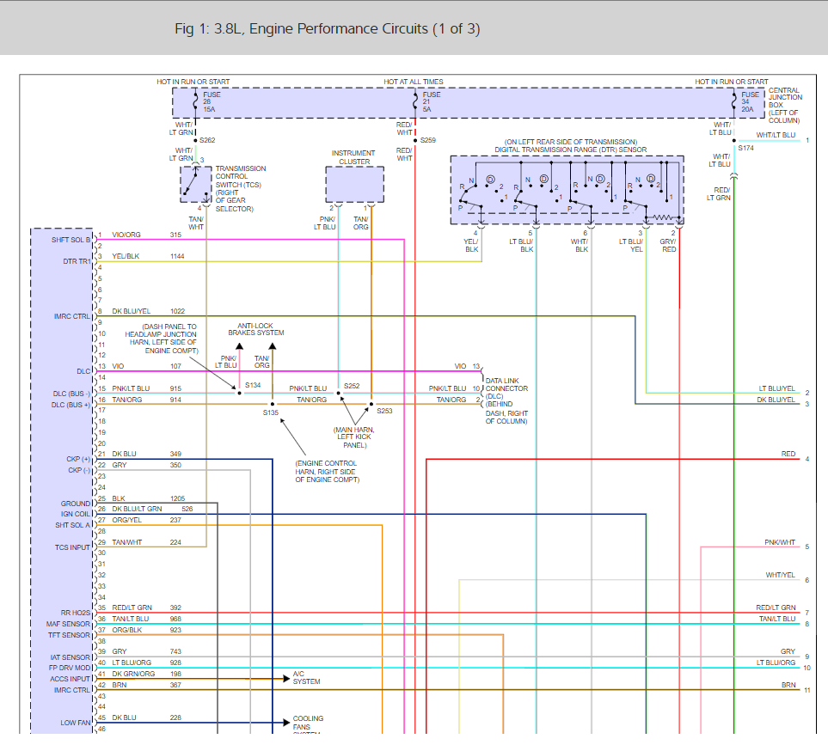
Task: Click the Data Link Connector label
Action: 507,400
